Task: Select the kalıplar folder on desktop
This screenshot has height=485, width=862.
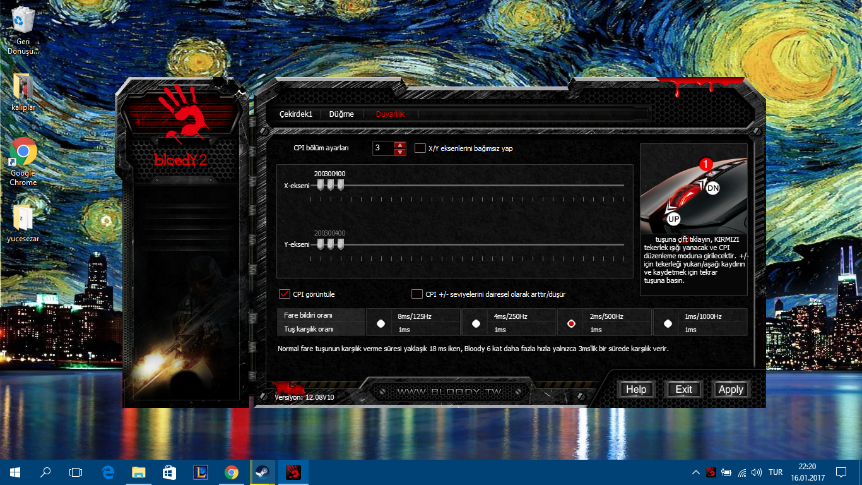Action: 23,92
